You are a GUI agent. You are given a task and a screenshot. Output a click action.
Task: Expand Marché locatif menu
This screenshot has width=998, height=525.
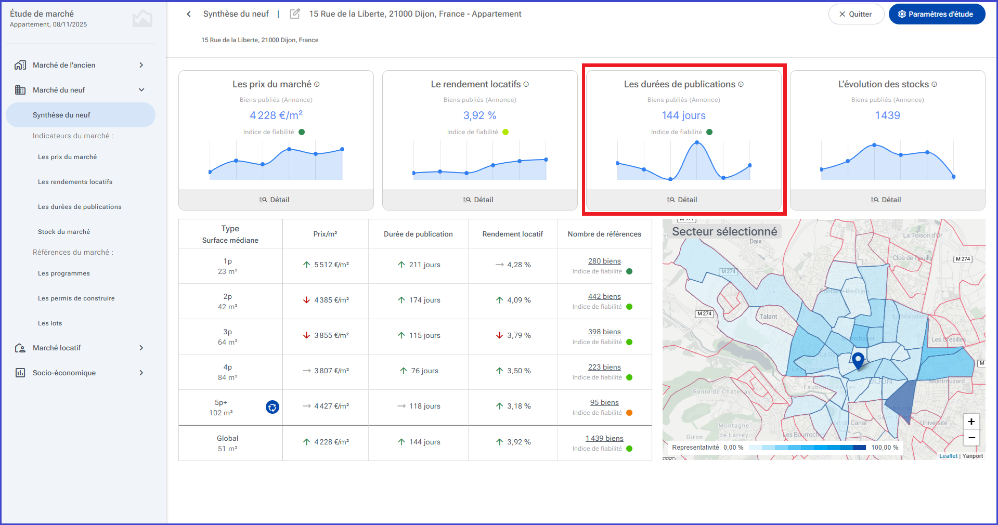pos(81,348)
